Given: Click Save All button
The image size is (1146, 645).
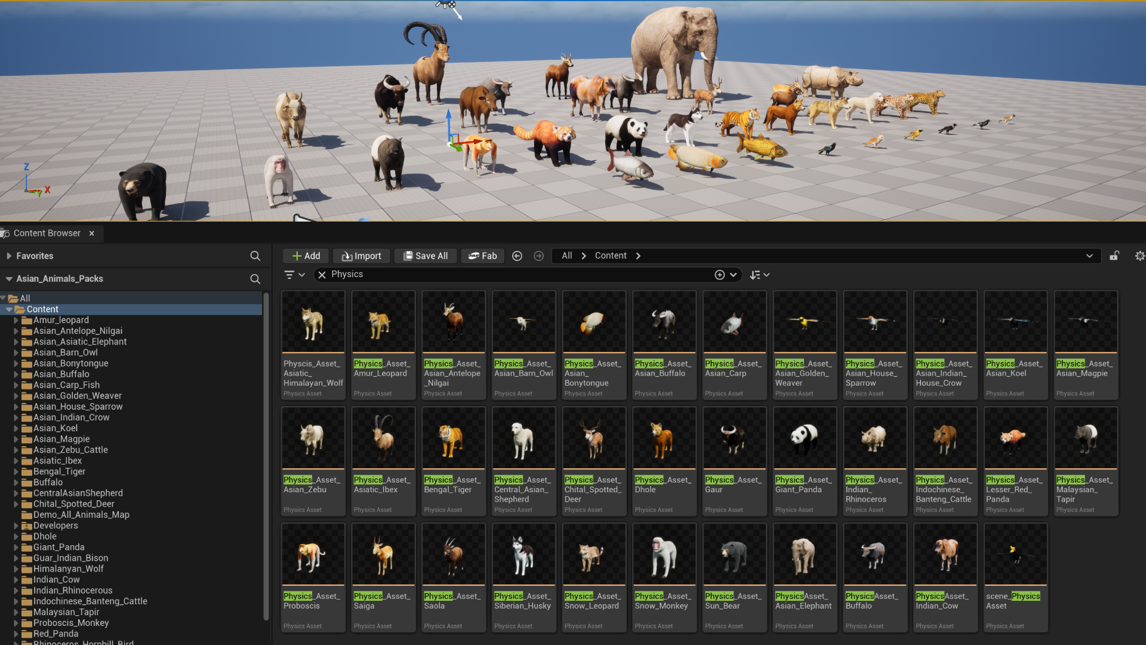Looking at the screenshot, I should 426,256.
